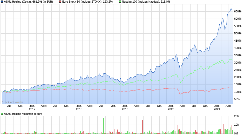Click the 550% y-axis label
The height and width of the screenshot is (136, 244).
[238, 26]
